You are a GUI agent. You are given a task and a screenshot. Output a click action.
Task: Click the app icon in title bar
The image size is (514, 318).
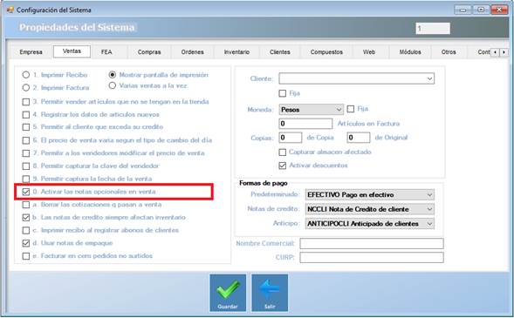pyautogui.click(x=10, y=10)
